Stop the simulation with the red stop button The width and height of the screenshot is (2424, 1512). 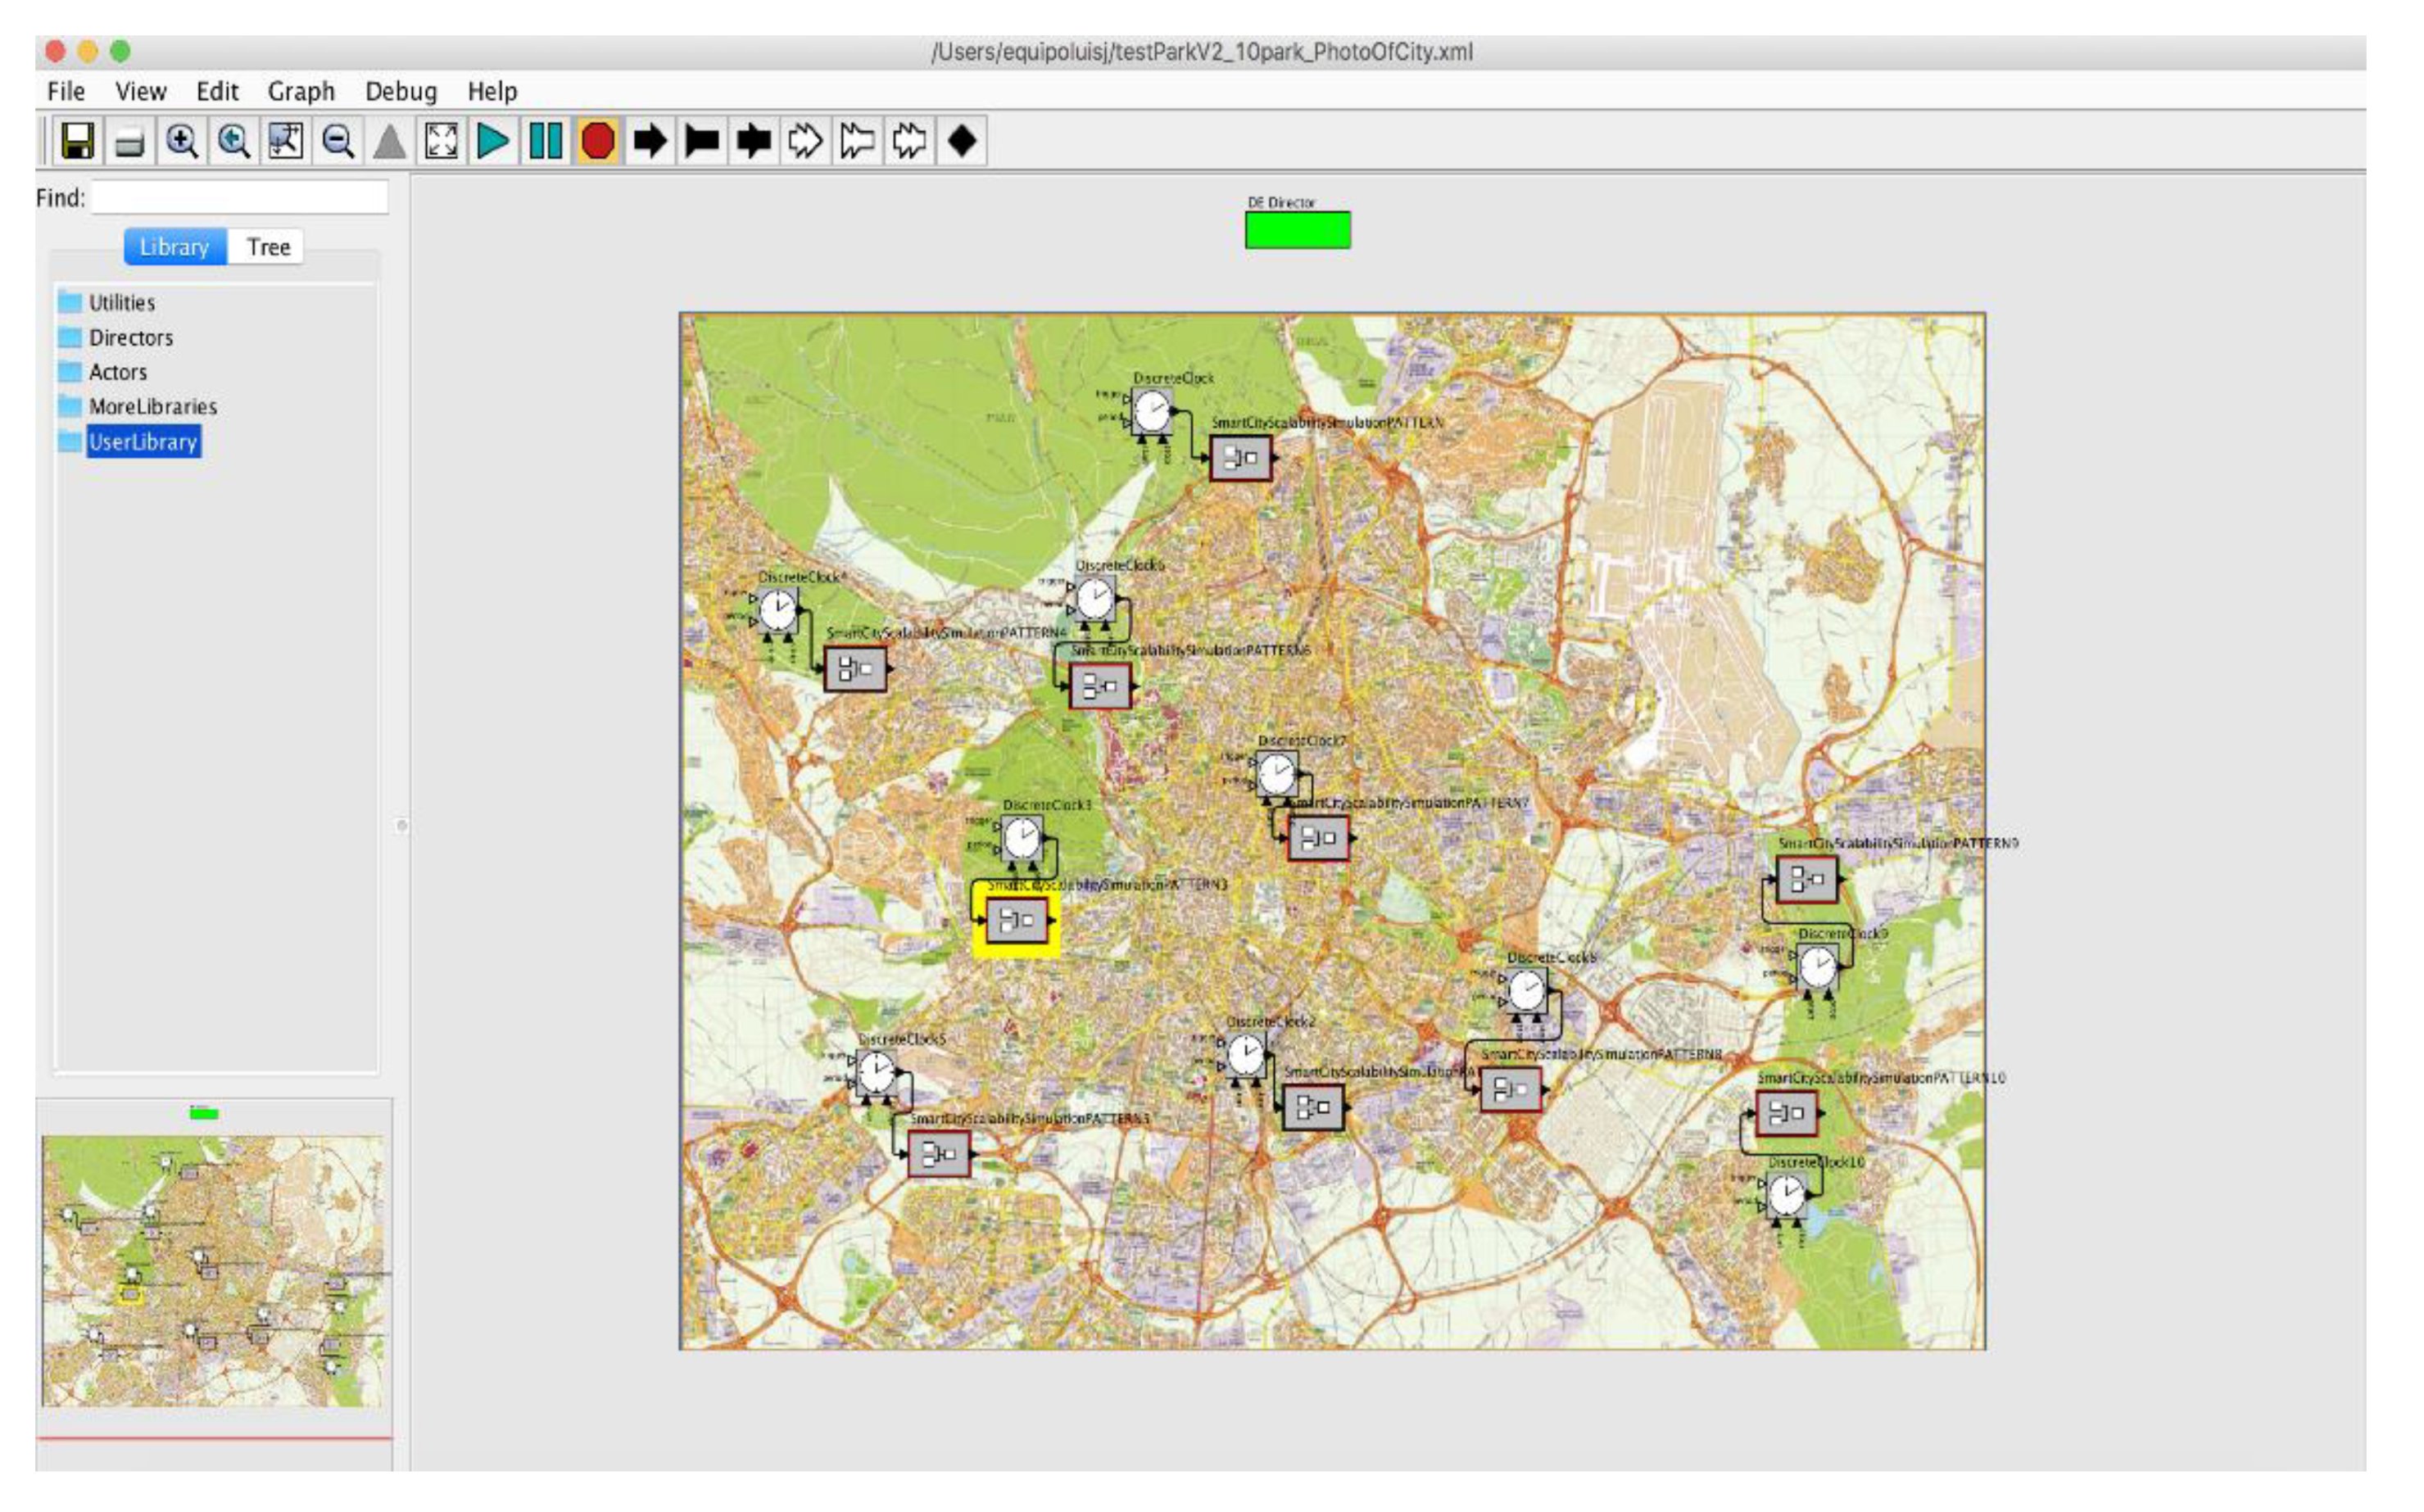pyautogui.click(x=598, y=141)
